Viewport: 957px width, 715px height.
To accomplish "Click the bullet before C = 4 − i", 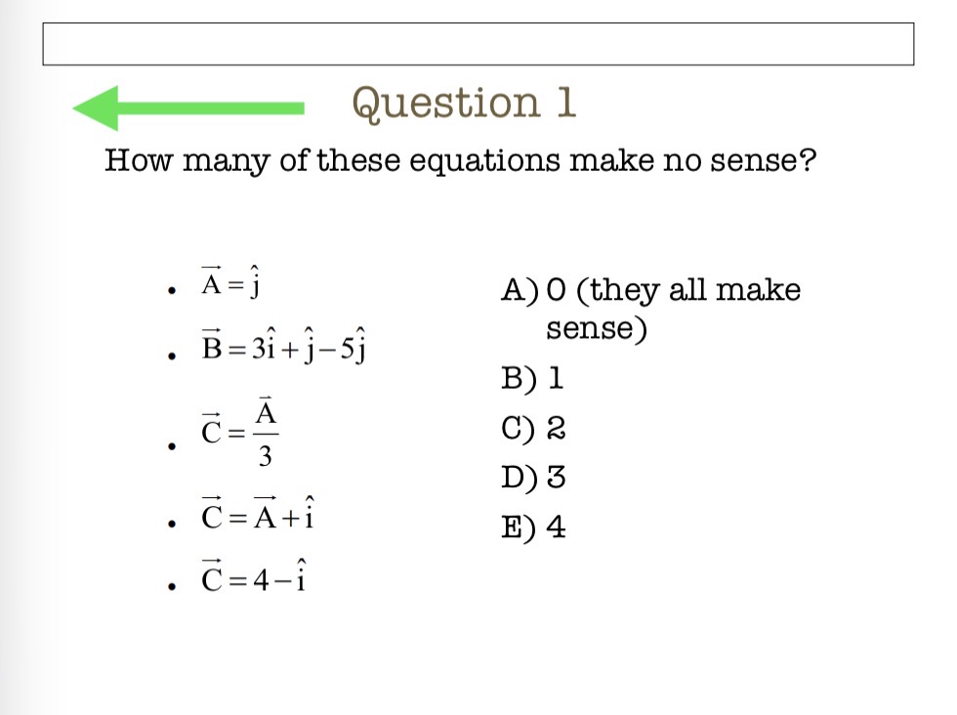I will (172, 586).
